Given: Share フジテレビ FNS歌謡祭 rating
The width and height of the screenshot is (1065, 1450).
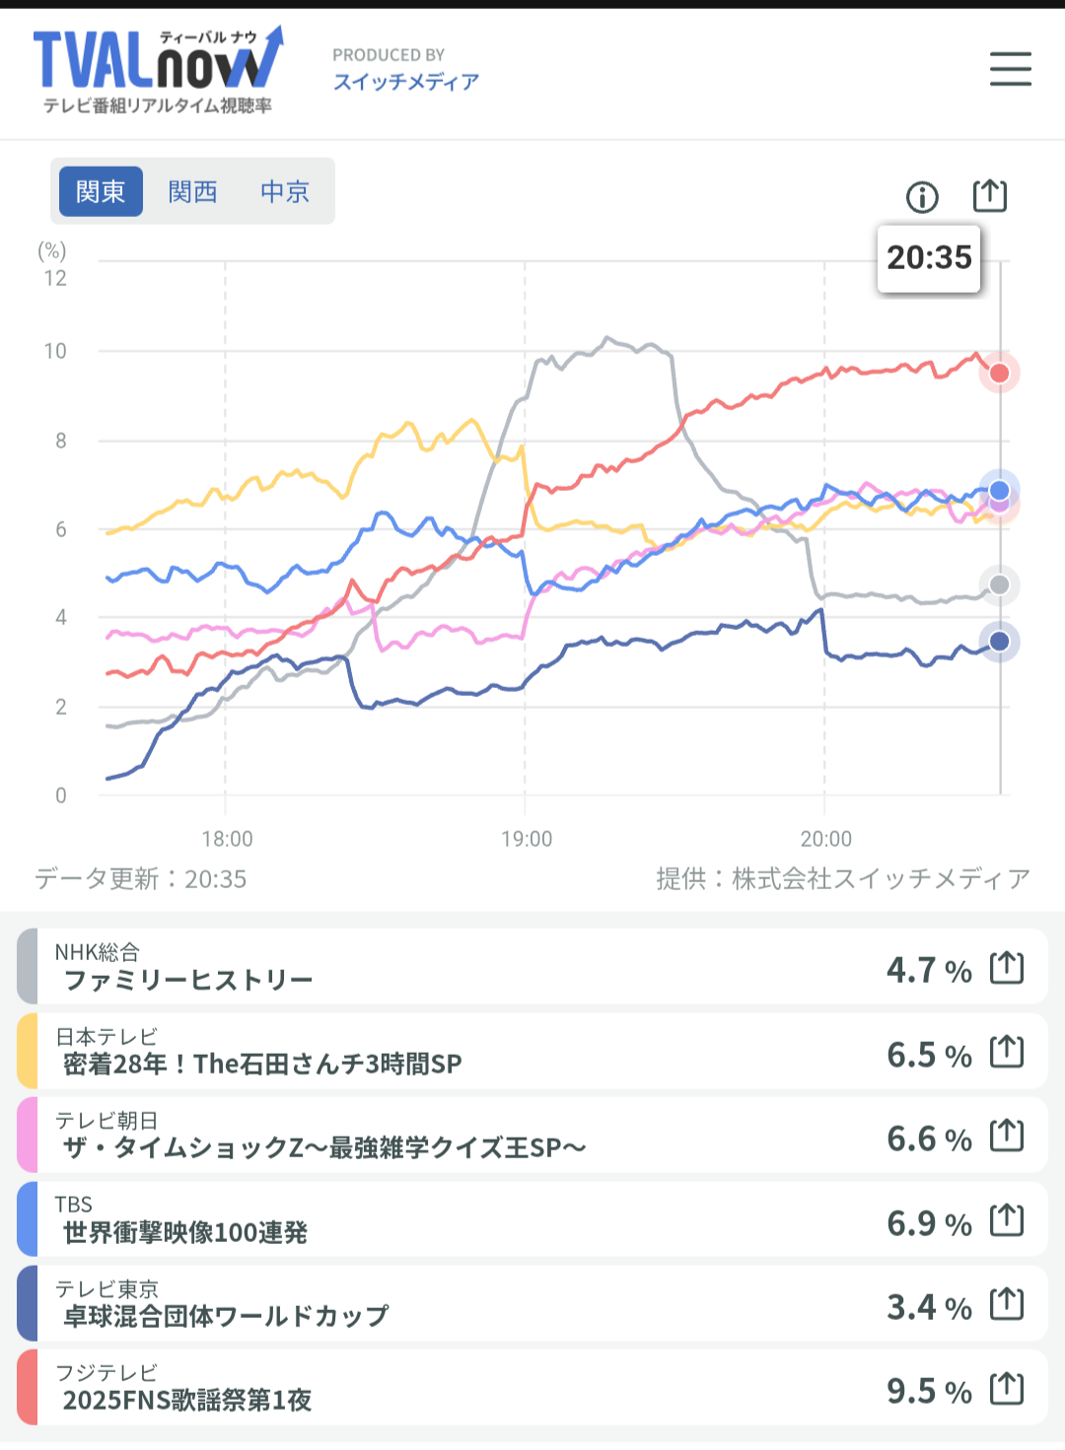Looking at the screenshot, I should pyautogui.click(x=1006, y=1388).
